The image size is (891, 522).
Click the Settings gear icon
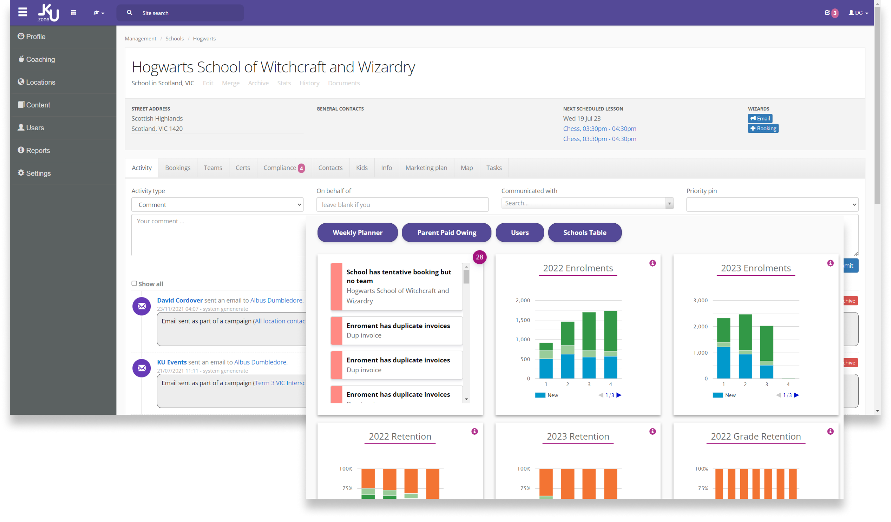[21, 173]
